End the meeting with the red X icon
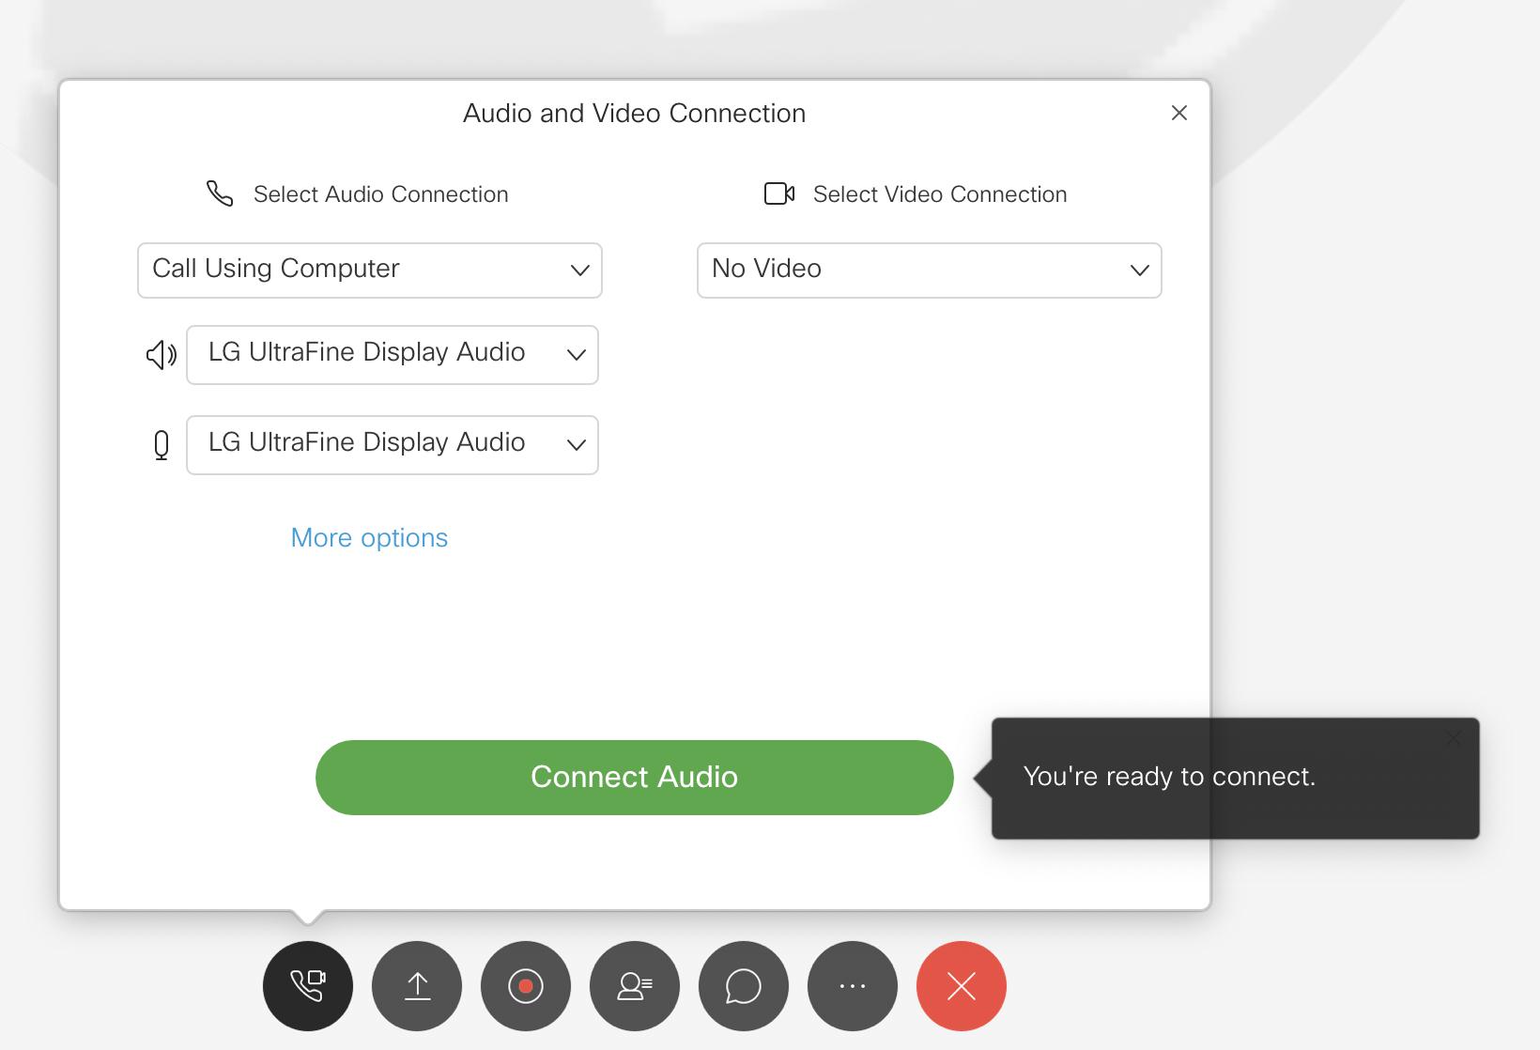1540x1050 pixels. click(x=961, y=986)
